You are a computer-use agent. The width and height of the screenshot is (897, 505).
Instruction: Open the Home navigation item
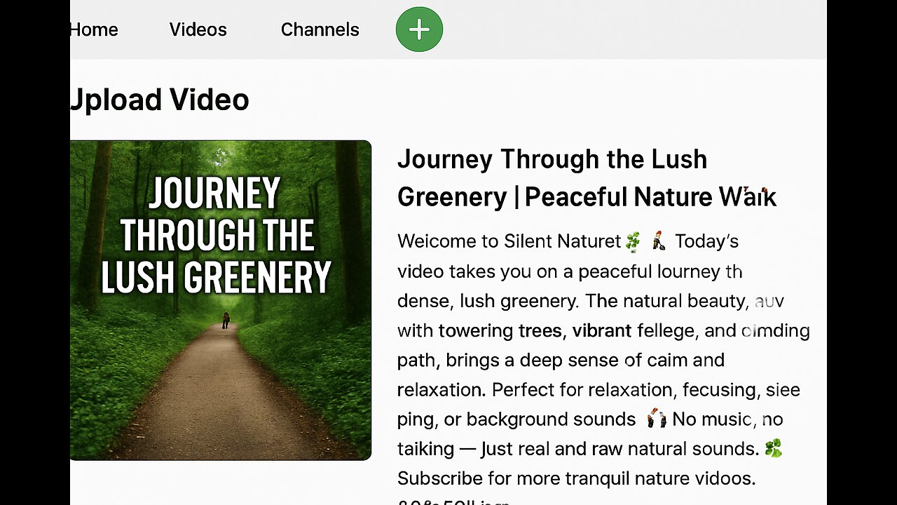94,29
